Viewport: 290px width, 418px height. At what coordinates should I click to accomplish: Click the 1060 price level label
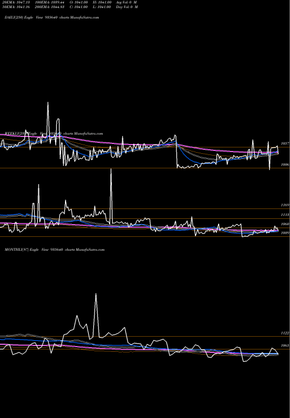[x=285, y=224]
